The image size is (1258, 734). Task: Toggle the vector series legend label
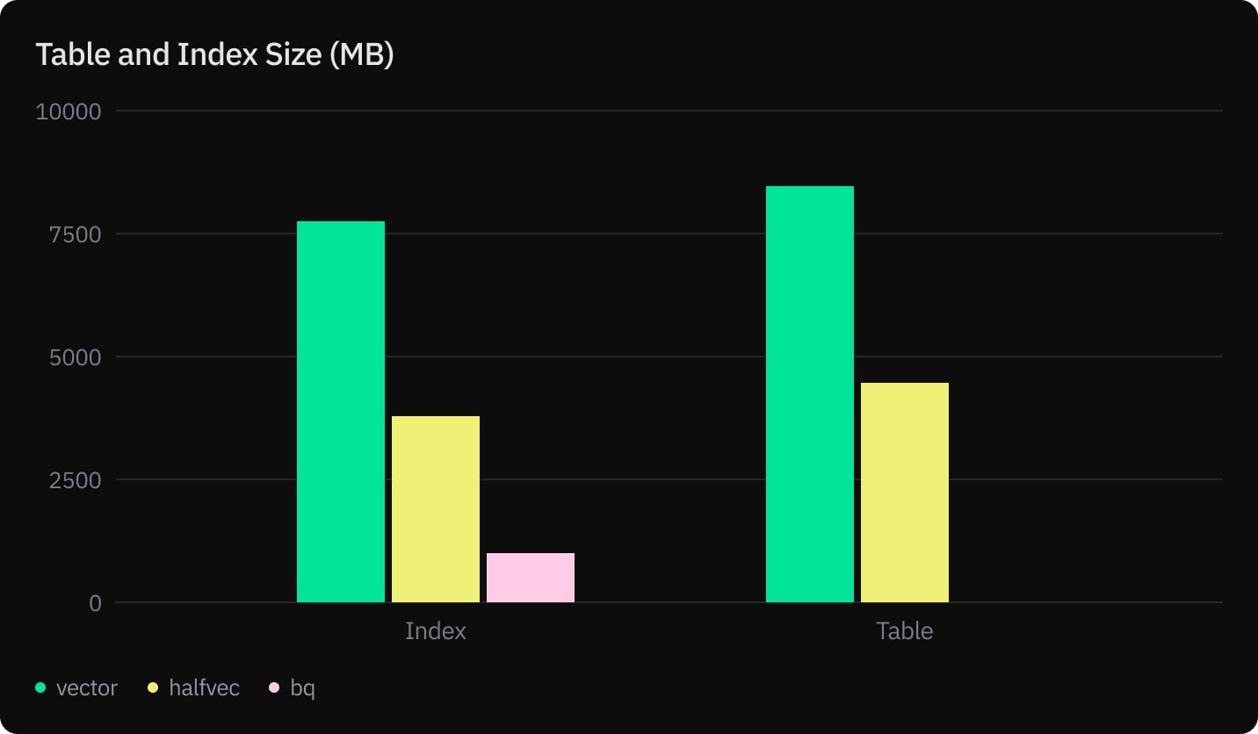[x=86, y=687]
